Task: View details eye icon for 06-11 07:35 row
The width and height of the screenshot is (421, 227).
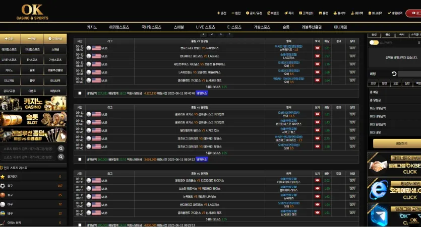Action: pos(317,181)
